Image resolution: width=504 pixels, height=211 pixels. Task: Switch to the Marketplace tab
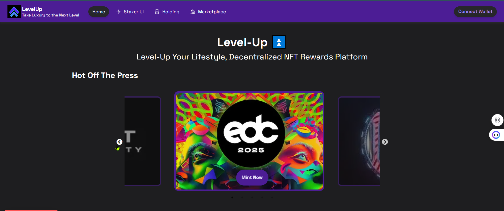click(208, 12)
